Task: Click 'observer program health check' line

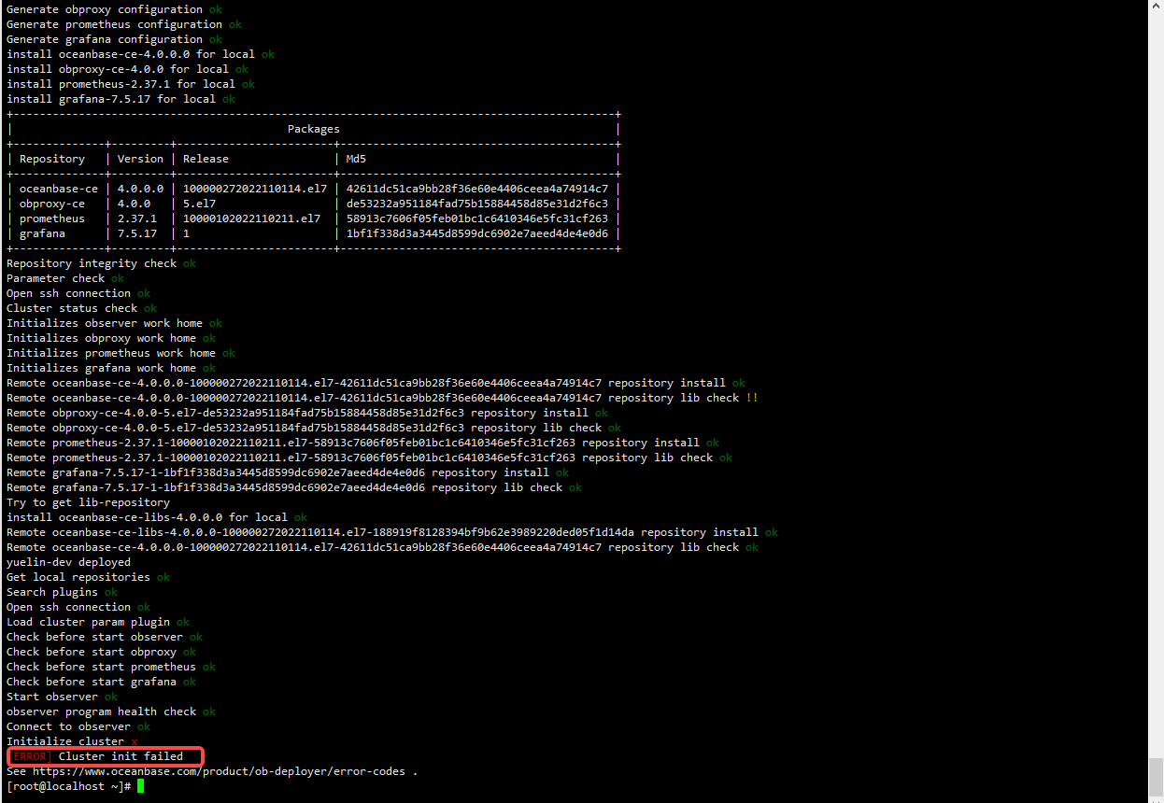Action: pos(111,711)
